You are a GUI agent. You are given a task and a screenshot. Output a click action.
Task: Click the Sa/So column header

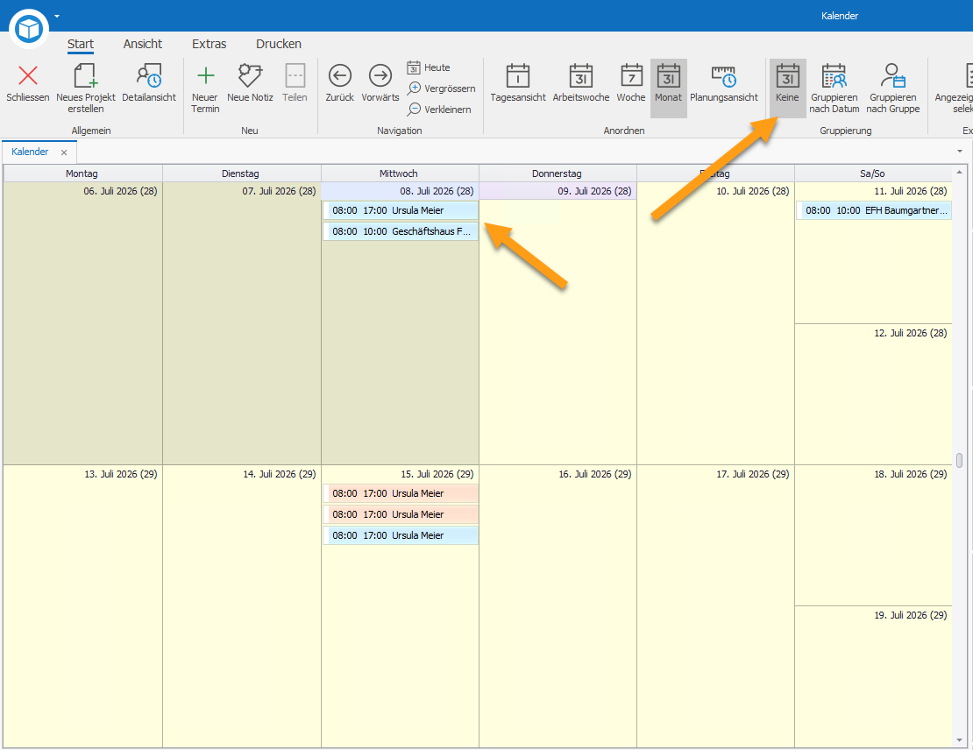click(x=872, y=173)
